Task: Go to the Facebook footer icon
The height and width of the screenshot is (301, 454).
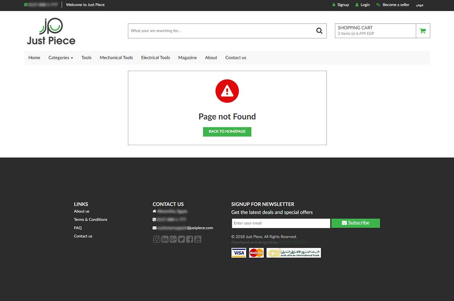Action: [190, 239]
